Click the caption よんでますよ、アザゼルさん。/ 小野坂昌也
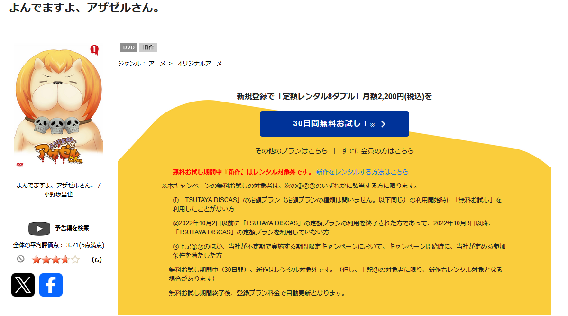This screenshot has width=568, height=316. click(x=59, y=189)
